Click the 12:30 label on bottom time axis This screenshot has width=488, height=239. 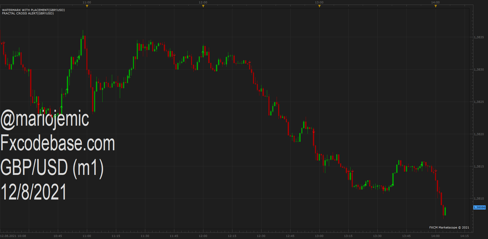(261, 236)
